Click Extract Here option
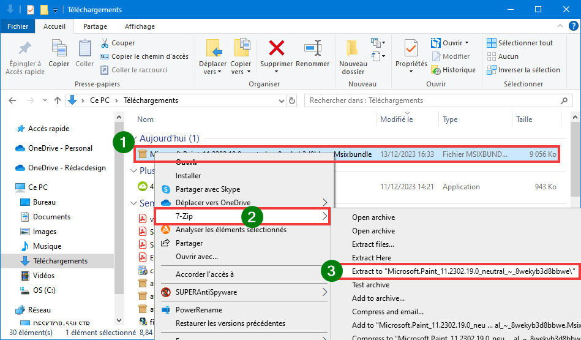The image size is (581, 340). 371,258
